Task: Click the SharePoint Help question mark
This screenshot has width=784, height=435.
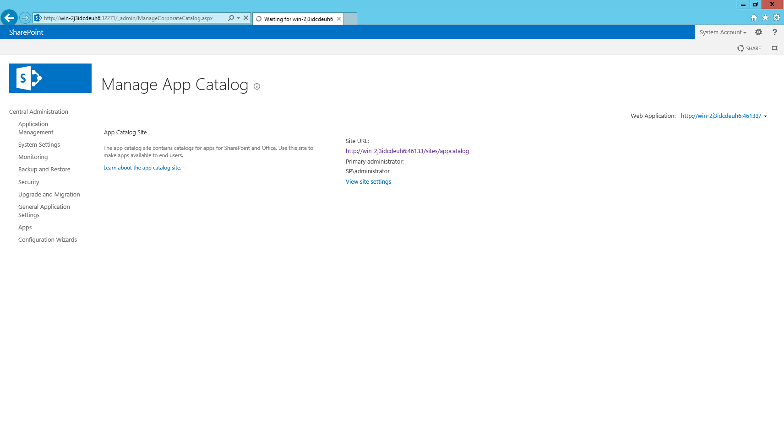Action: click(x=775, y=32)
